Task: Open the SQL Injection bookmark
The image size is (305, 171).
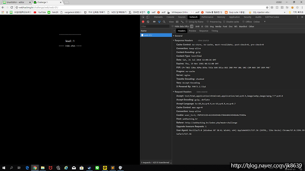Action: [x=260, y=12]
